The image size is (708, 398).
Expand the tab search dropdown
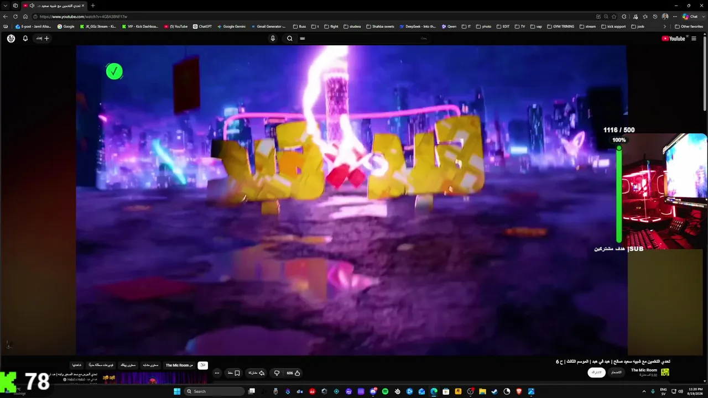6,6
